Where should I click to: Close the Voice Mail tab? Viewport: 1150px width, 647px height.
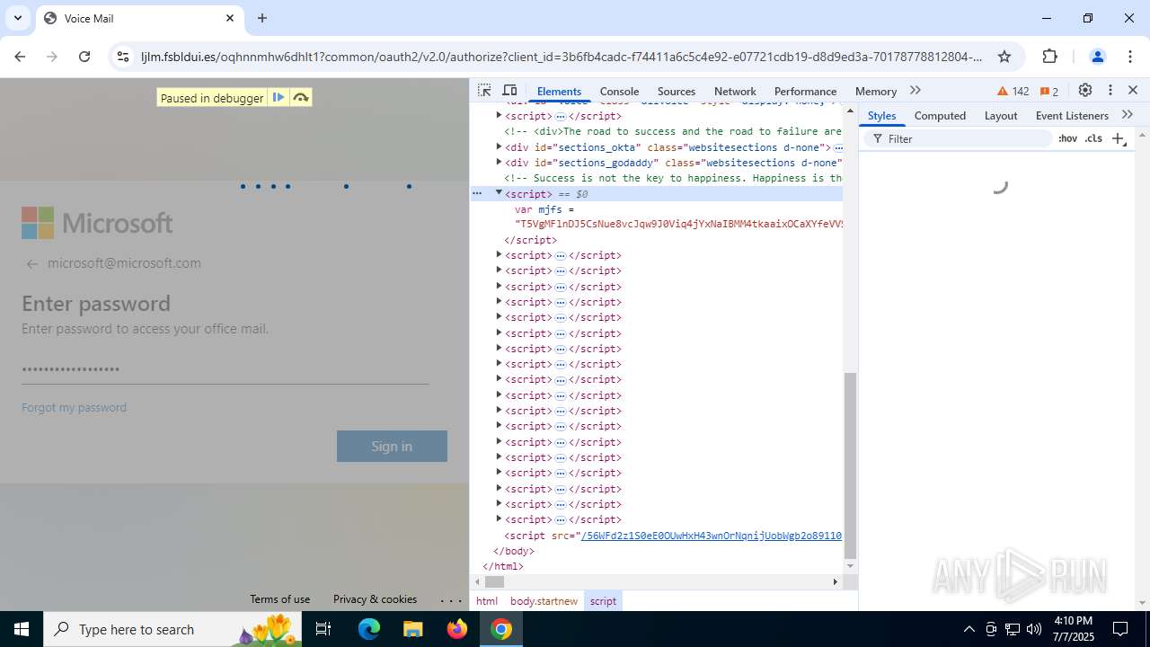[230, 18]
